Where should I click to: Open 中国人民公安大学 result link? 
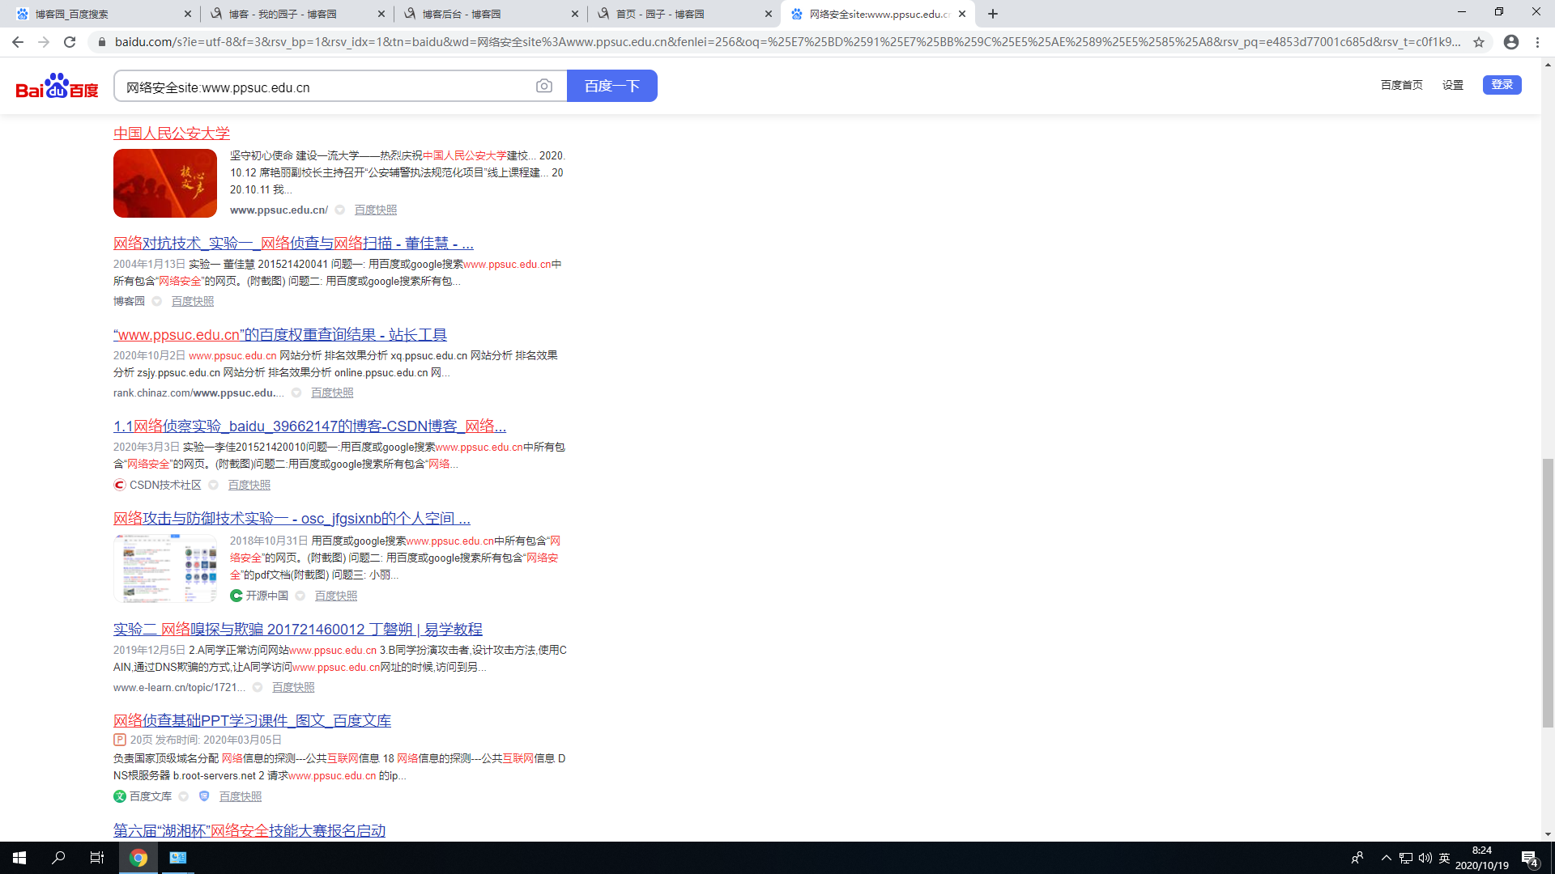click(172, 134)
